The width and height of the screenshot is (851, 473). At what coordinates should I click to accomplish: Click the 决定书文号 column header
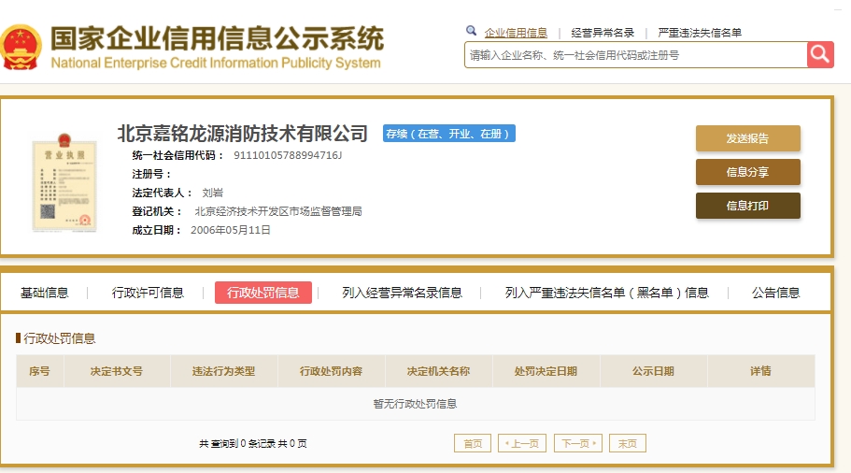coord(117,371)
